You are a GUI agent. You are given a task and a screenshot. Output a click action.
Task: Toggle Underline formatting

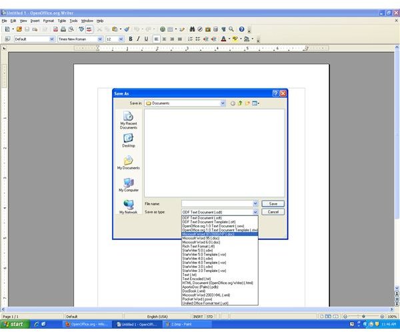pyautogui.click(x=146, y=39)
